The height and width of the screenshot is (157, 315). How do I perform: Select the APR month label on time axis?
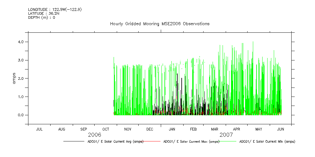[237, 129]
